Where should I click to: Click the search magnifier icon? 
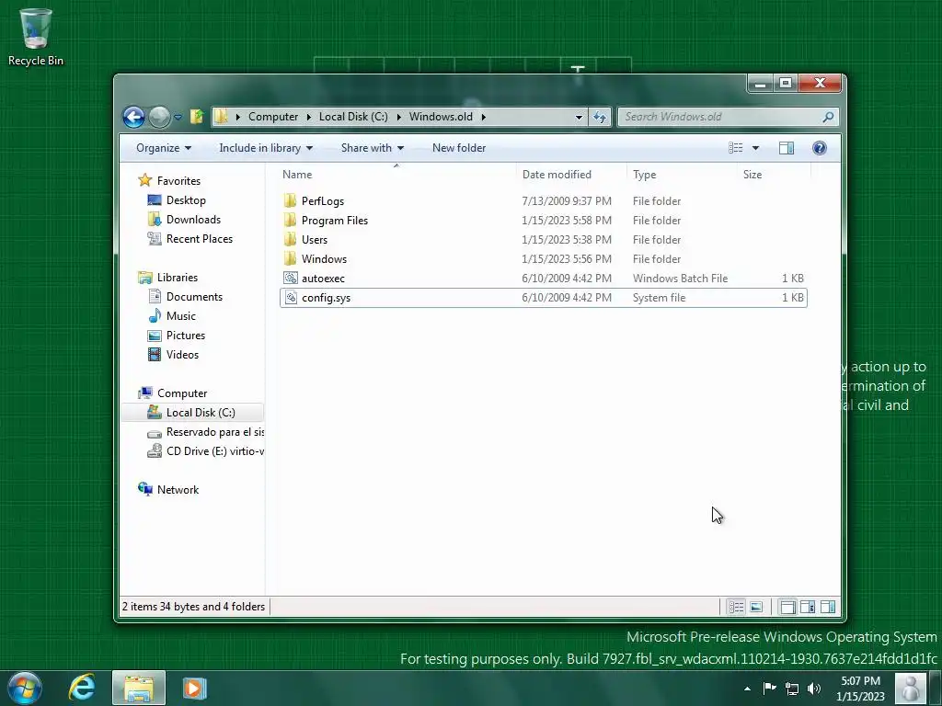click(x=828, y=117)
